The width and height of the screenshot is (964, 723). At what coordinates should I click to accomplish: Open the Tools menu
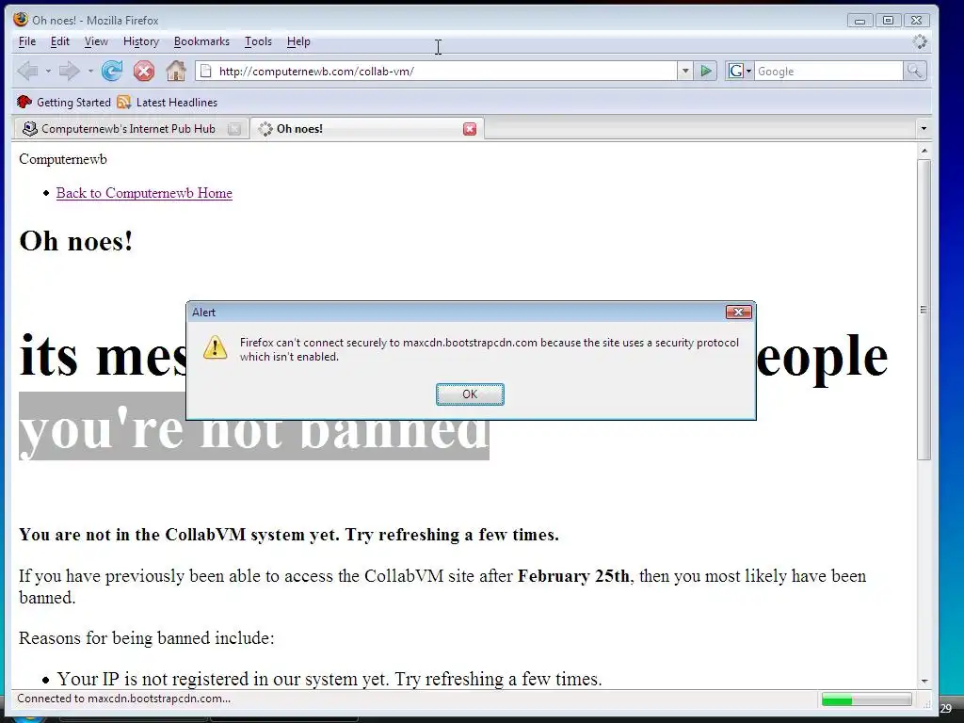click(258, 41)
